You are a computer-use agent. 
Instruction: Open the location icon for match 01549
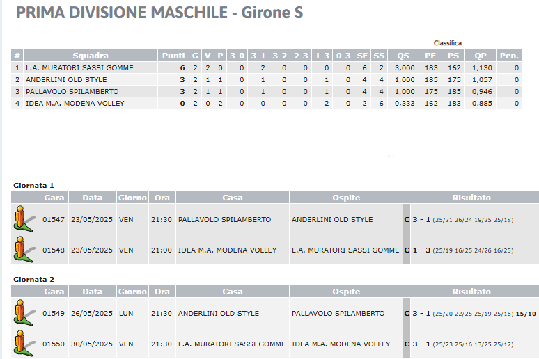24,313
